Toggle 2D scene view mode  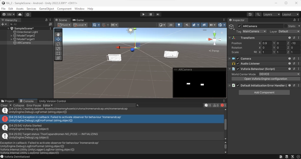coord(171,25)
